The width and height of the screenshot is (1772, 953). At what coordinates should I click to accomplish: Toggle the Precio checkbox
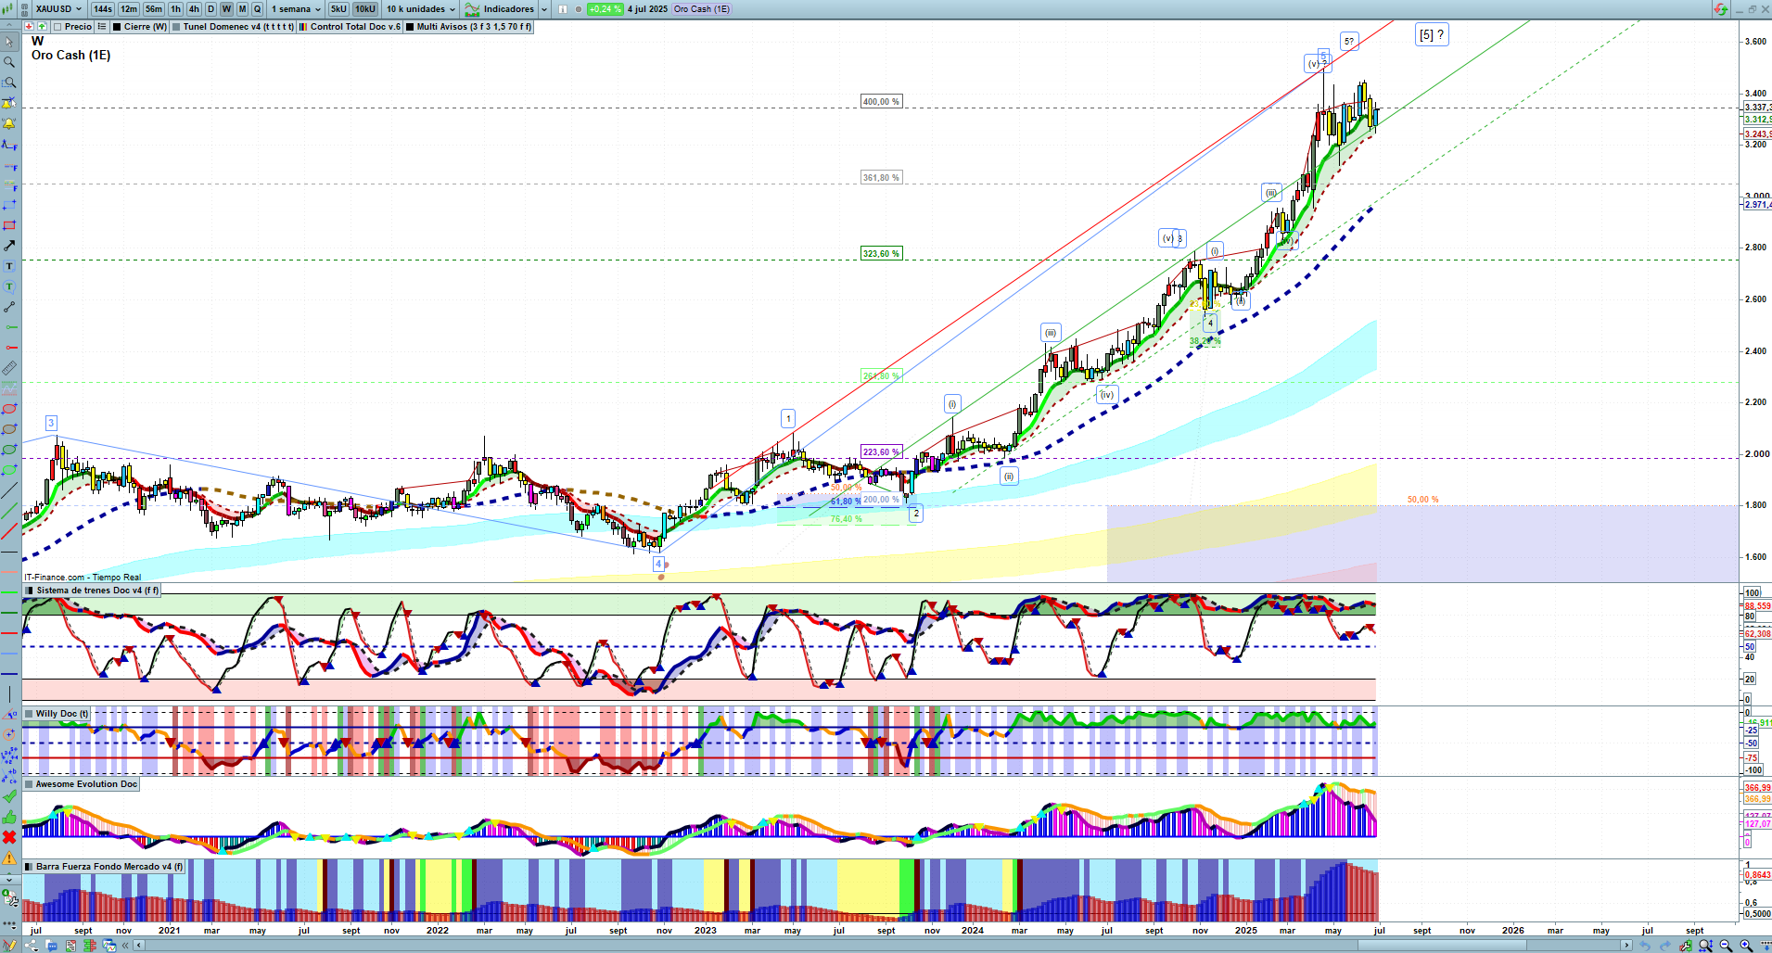coord(58,27)
